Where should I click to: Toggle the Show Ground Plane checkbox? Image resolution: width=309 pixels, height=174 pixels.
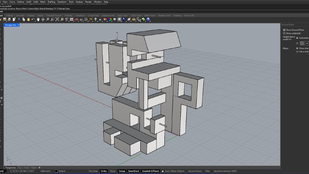click(284, 30)
